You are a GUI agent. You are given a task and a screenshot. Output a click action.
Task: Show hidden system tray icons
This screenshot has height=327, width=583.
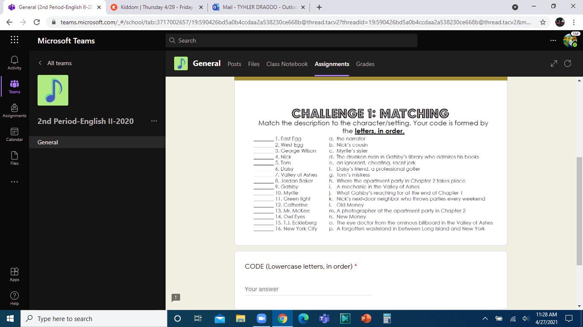(485, 318)
